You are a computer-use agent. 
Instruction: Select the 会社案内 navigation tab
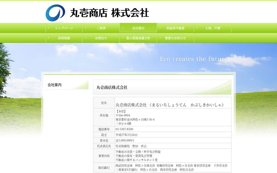(138, 28)
